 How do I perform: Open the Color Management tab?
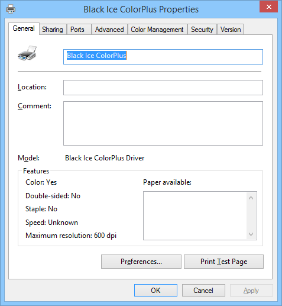point(157,30)
